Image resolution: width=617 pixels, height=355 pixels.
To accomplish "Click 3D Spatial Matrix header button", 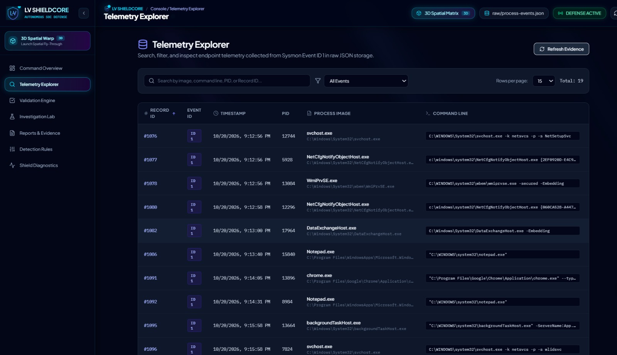I will click(x=443, y=13).
